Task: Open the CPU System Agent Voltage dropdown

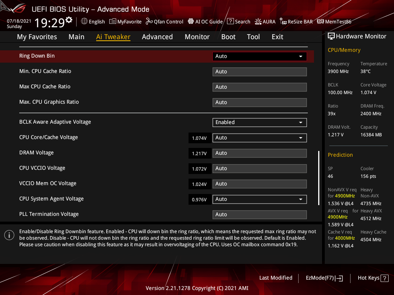Action: [259, 199]
